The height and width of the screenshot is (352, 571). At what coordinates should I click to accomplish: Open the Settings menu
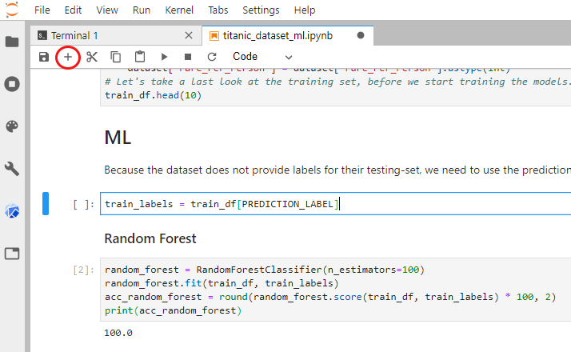click(261, 10)
